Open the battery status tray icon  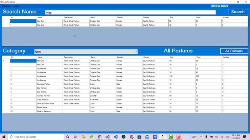click(x=211, y=136)
